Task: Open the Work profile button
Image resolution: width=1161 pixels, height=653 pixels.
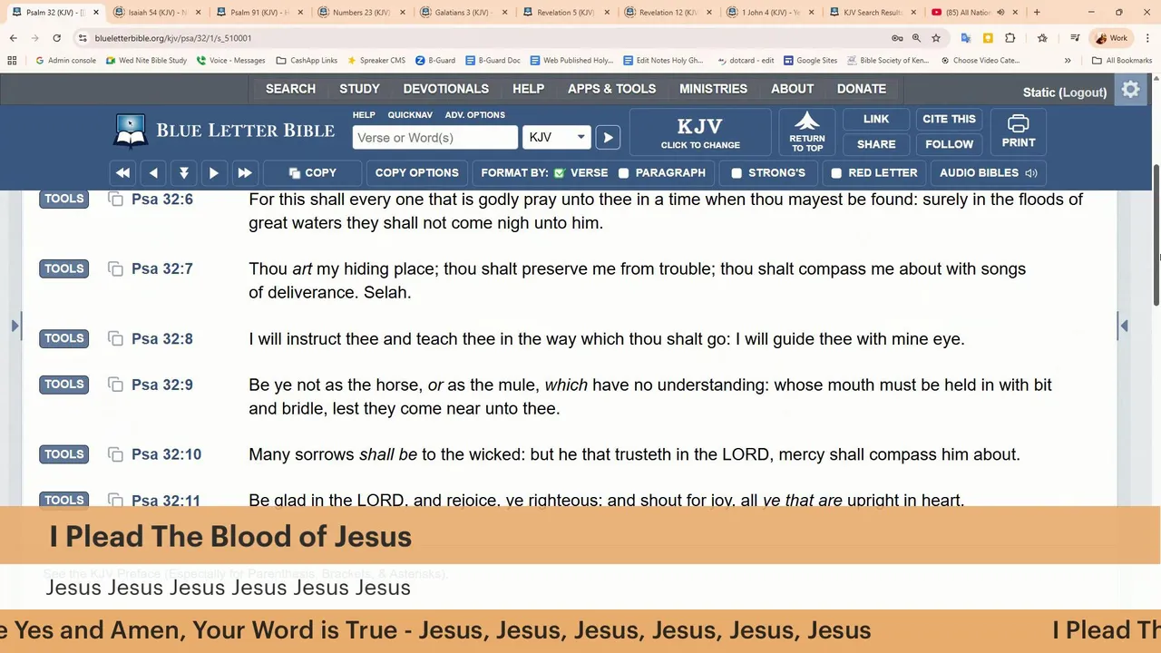Action: pos(1111,38)
